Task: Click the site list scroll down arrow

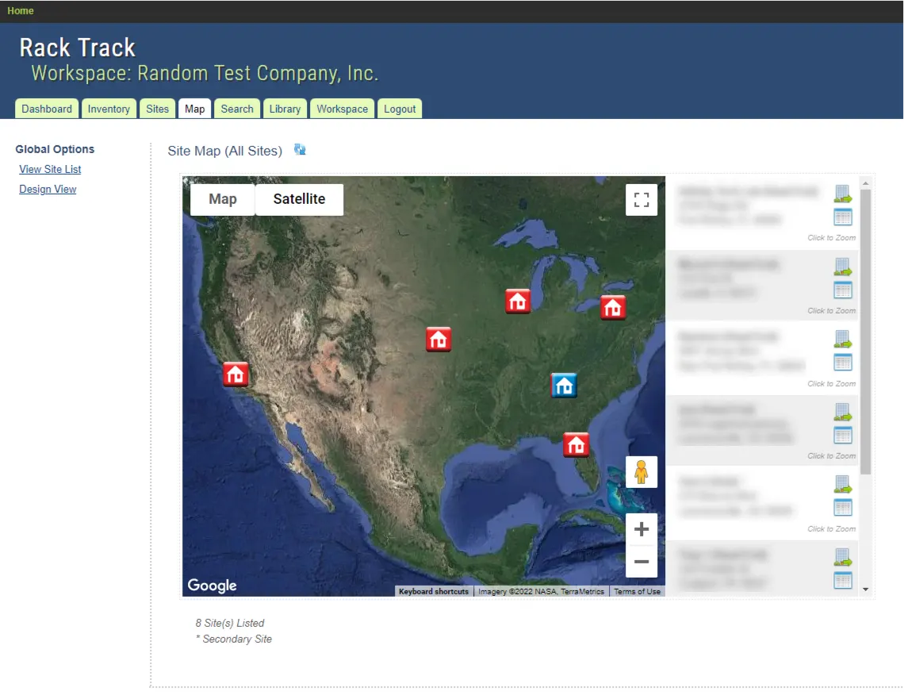Action: click(865, 590)
